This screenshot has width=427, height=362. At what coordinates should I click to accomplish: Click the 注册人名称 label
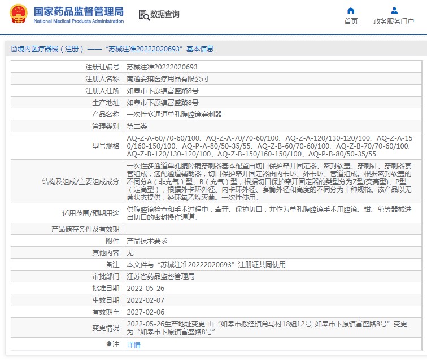click(102, 79)
